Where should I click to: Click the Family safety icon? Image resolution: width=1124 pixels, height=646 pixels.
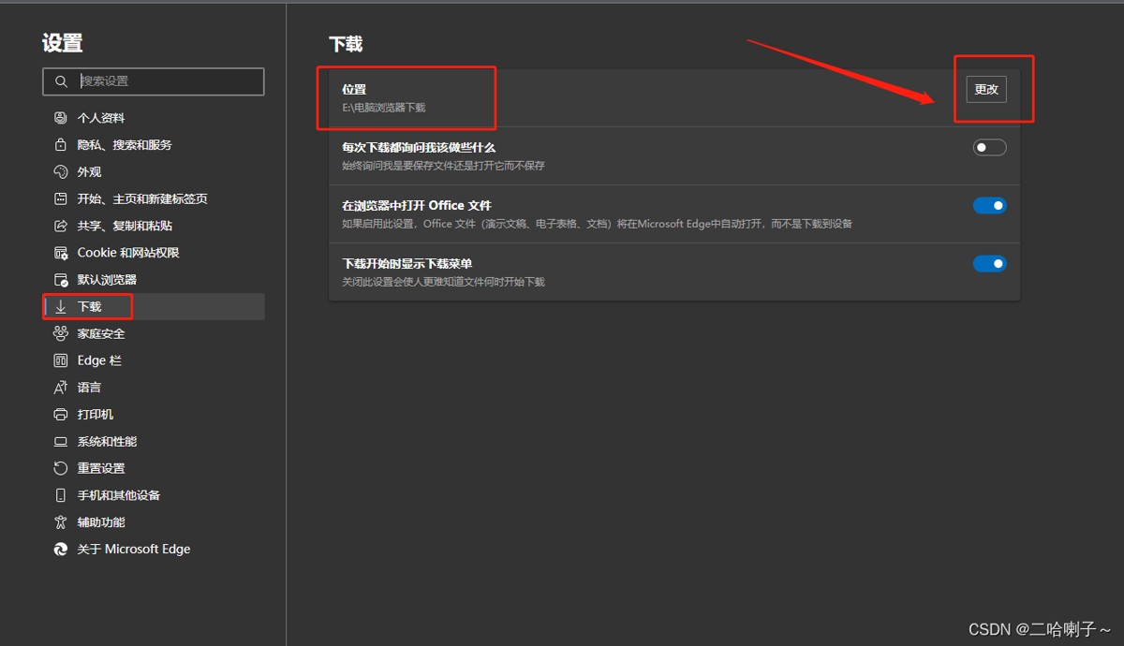tap(61, 333)
